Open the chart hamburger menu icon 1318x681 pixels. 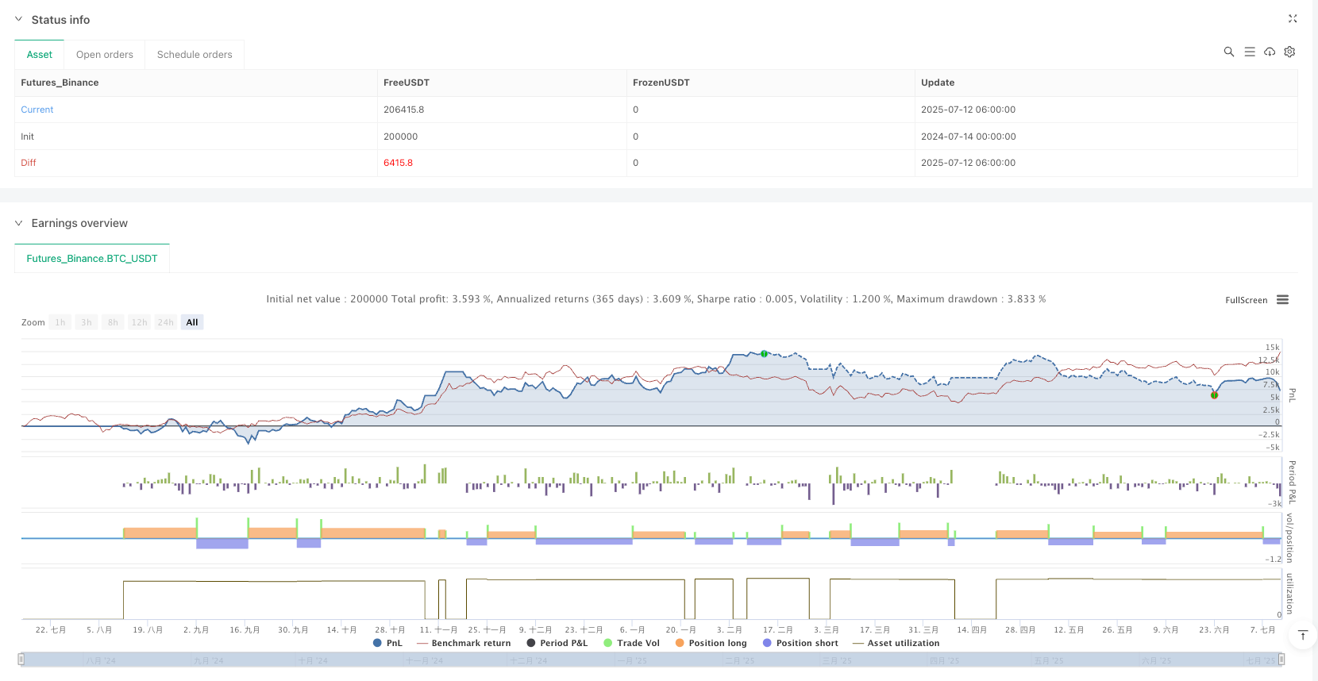1282,300
